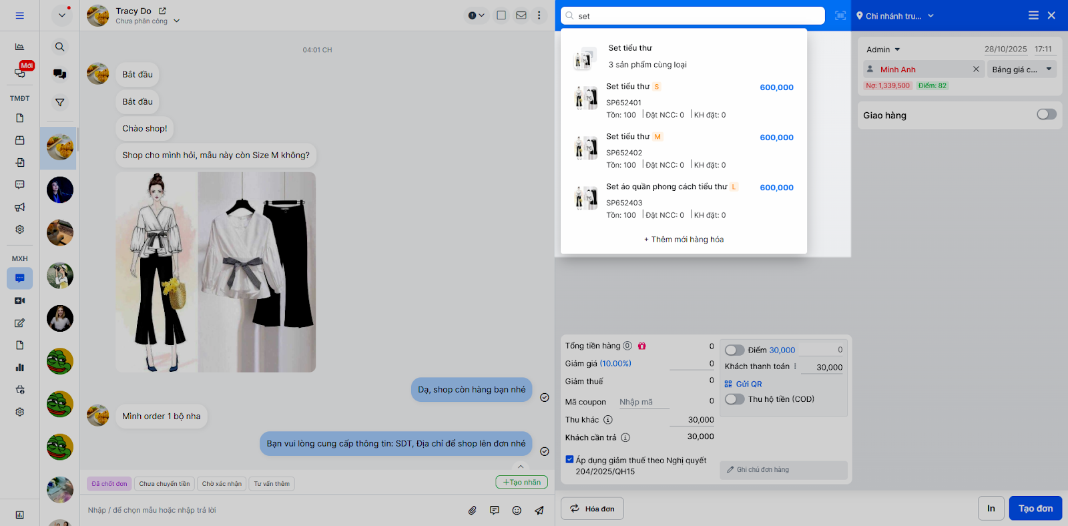
Task: Click the Mã coupon 'Nhập mã' field
Action: pos(644,402)
